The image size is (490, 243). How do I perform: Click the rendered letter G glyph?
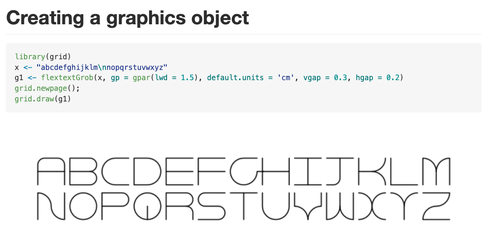(x=244, y=171)
